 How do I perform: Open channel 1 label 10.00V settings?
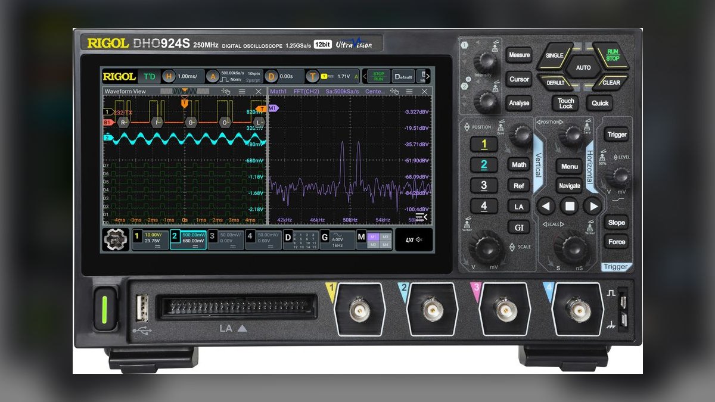pos(150,239)
